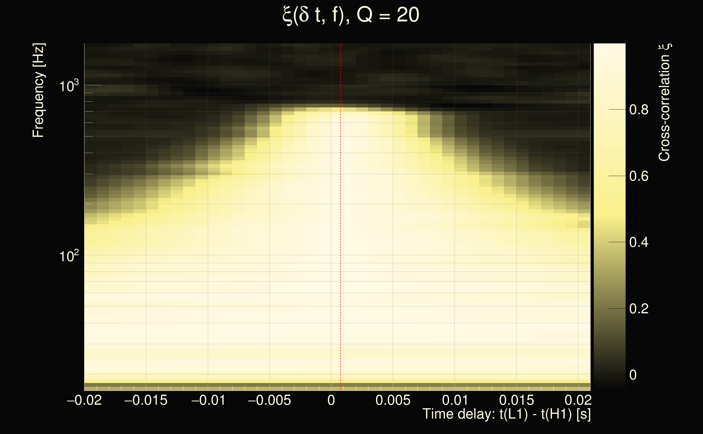Click the 0 tick on the time delay axis
The image size is (703, 434).
[331, 400]
